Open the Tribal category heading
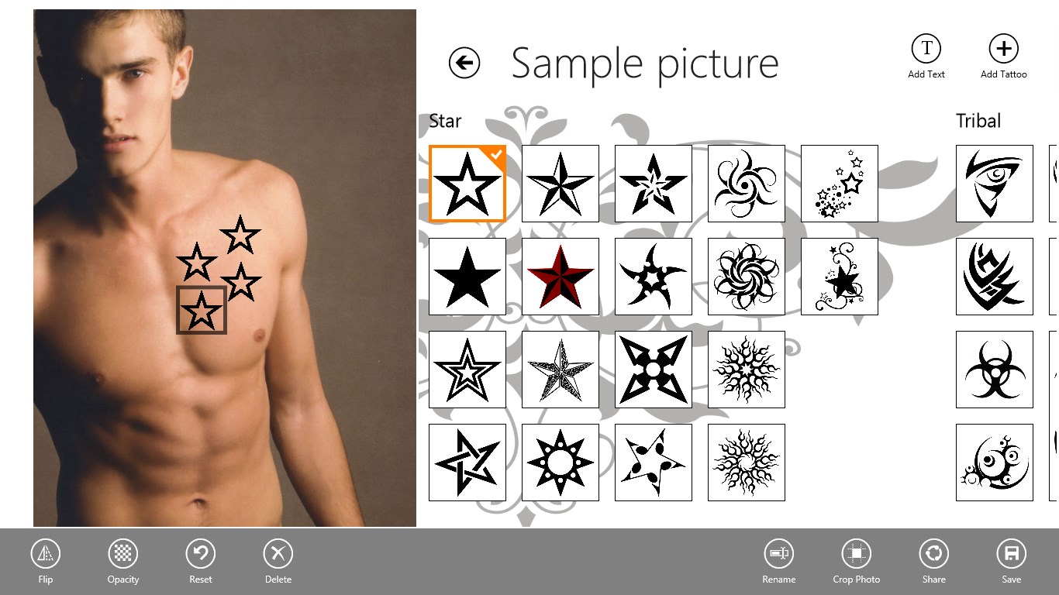Screen dimensions: 1059x595 pos(978,121)
